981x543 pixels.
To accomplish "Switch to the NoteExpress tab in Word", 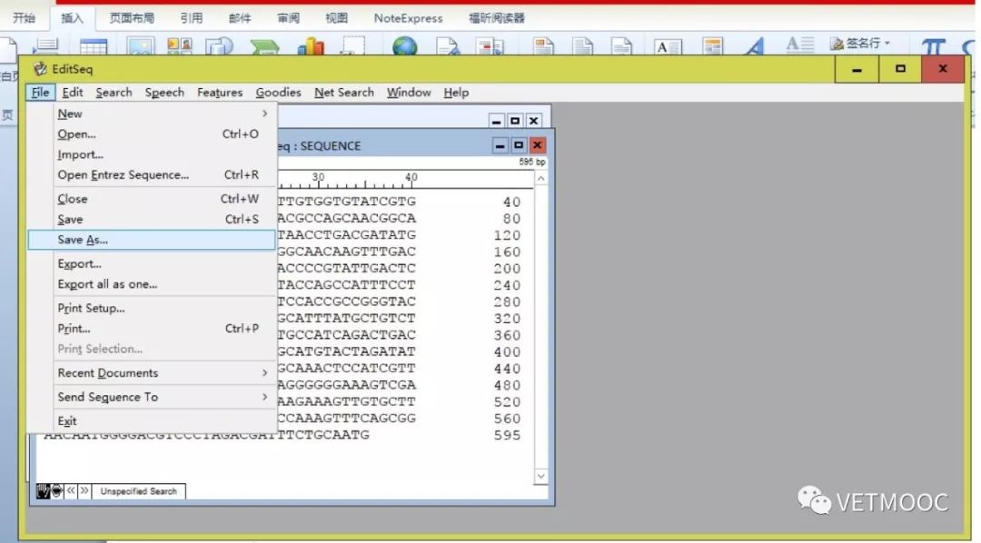I will pyautogui.click(x=408, y=18).
